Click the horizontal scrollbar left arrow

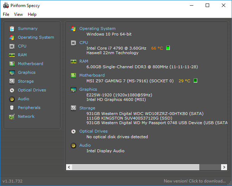click(69, 167)
